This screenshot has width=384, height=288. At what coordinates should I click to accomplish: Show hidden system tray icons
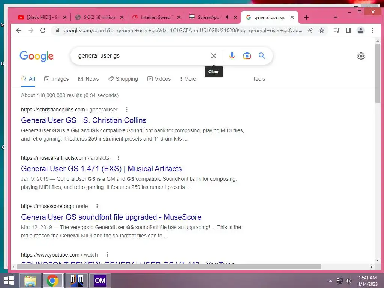tap(331, 281)
